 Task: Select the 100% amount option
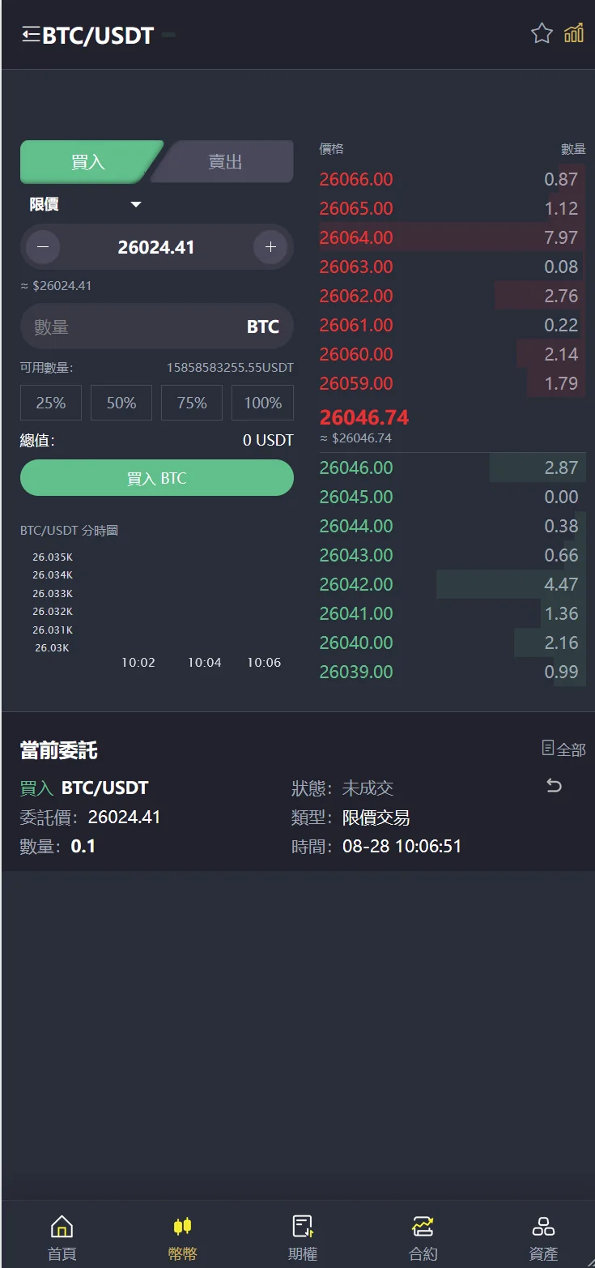262,403
